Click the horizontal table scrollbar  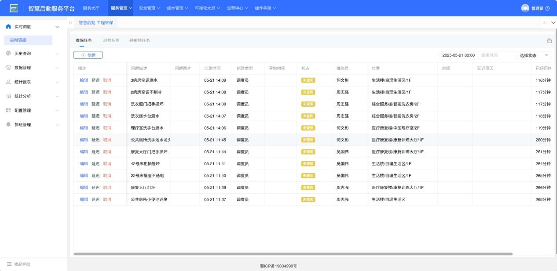coord(293,254)
